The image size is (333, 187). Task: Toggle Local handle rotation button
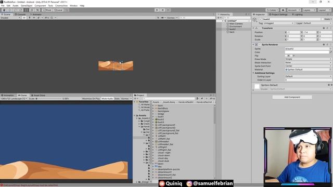pos(58,10)
